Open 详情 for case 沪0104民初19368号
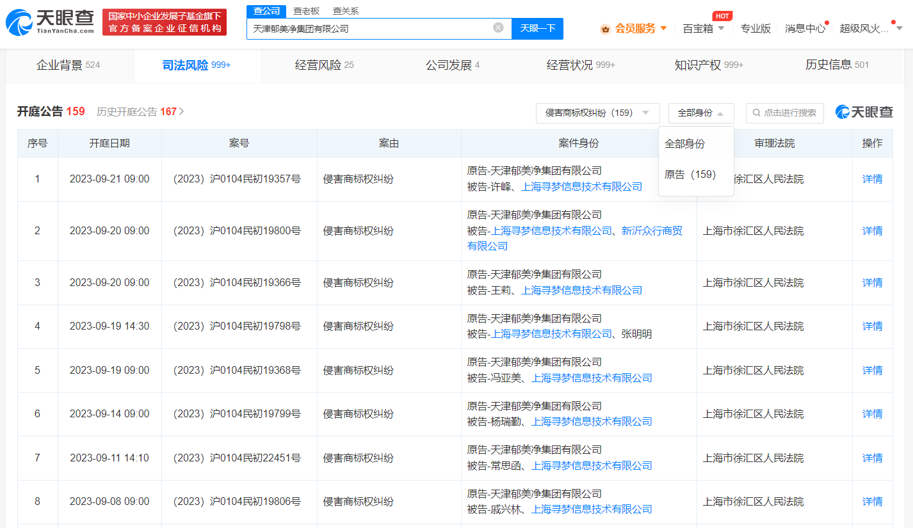913x528 pixels. point(872,370)
